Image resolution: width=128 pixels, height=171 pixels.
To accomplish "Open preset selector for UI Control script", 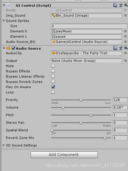I will [x=121, y=5].
